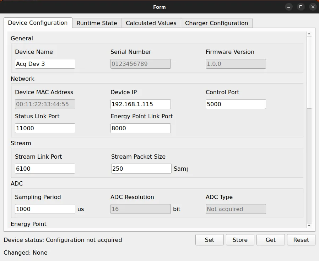Edit the Control Port field

236,104
